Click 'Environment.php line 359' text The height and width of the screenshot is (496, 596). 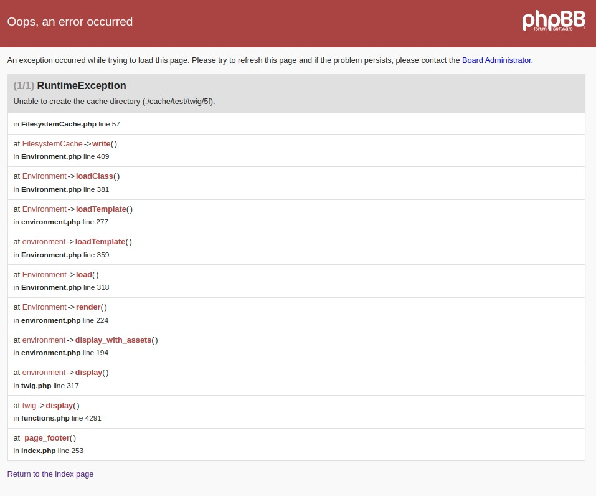click(61, 255)
